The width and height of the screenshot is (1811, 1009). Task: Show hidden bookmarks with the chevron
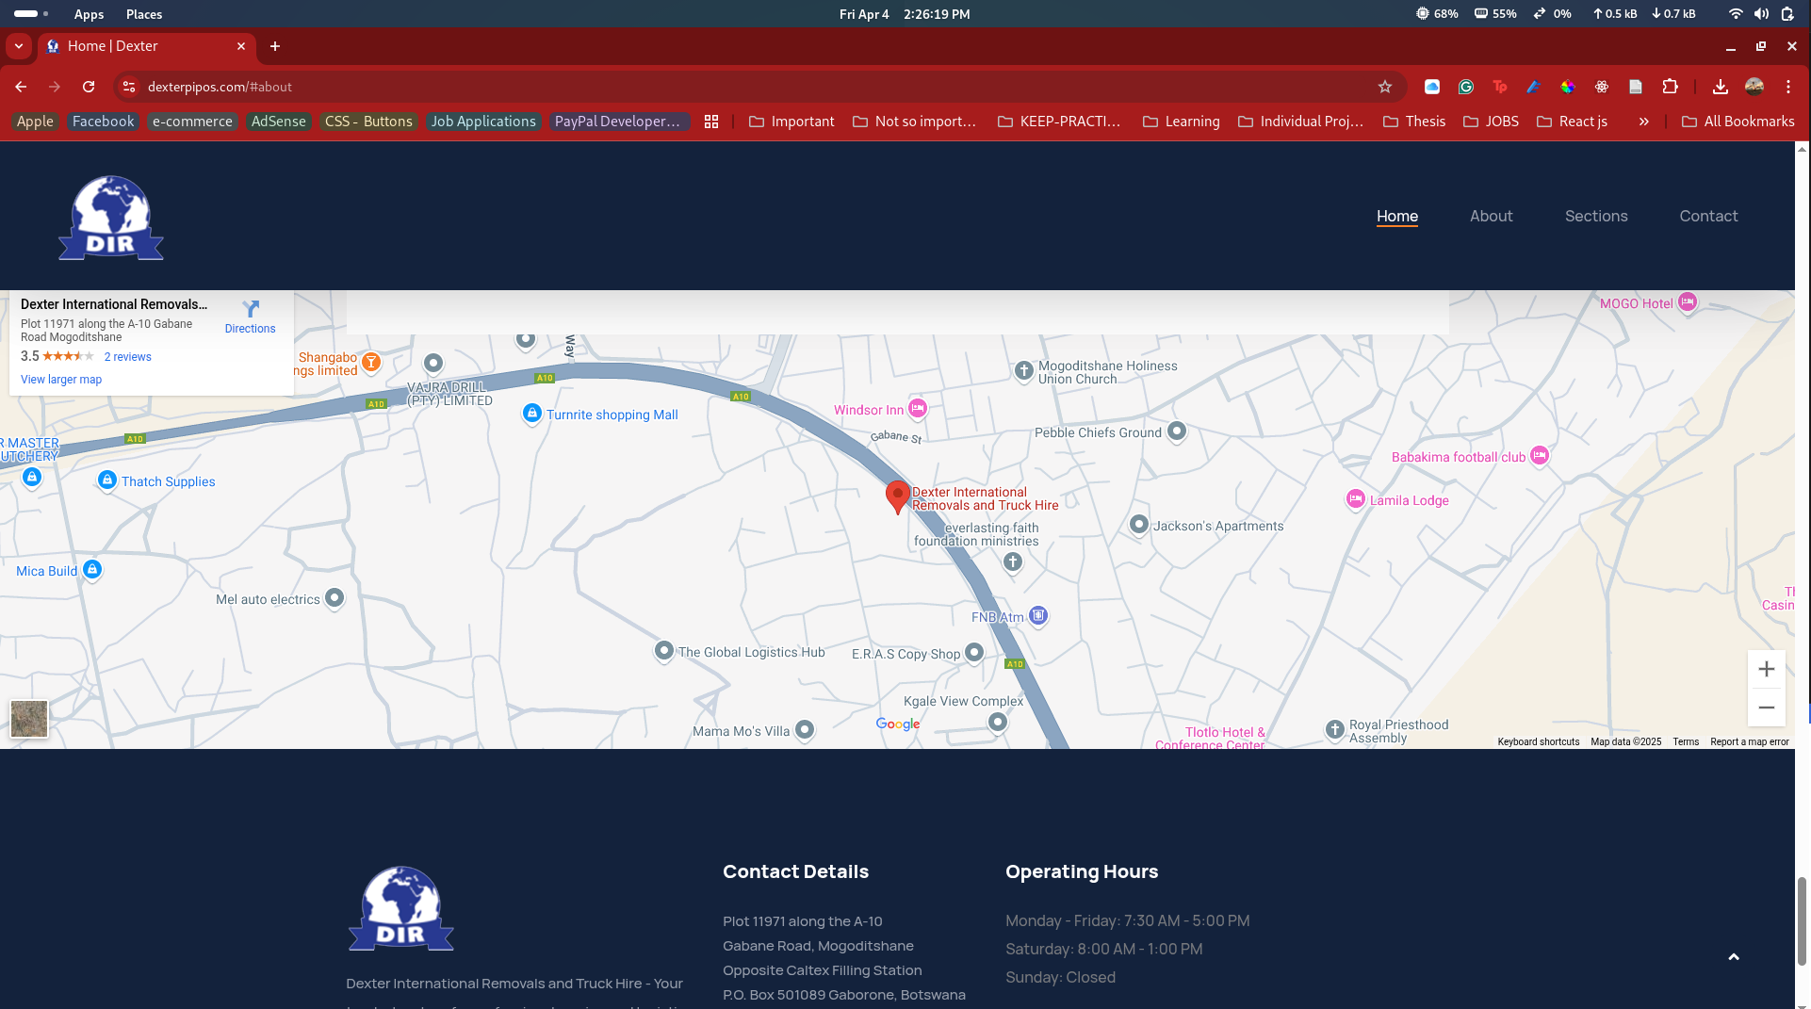pyautogui.click(x=1643, y=122)
